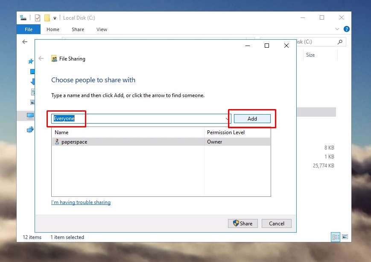Click the 1 KB file size entry
This screenshot has width=371, height=262.
[329, 157]
